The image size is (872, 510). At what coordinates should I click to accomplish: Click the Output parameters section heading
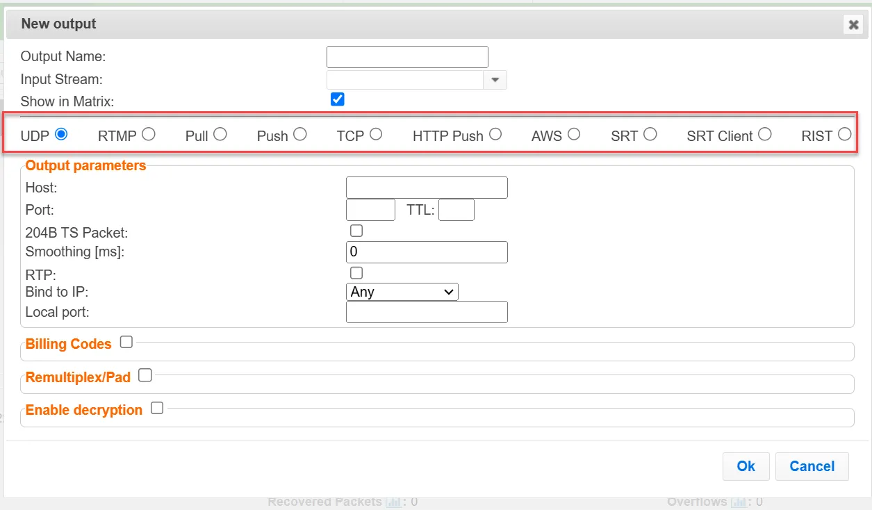click(x=85, y=165)
